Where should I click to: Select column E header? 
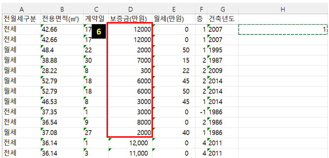pos(174,9)
